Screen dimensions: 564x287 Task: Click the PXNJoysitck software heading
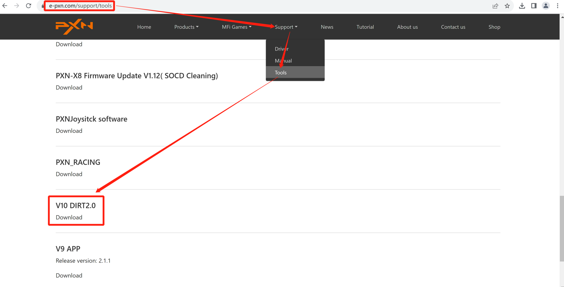point(92,119)
